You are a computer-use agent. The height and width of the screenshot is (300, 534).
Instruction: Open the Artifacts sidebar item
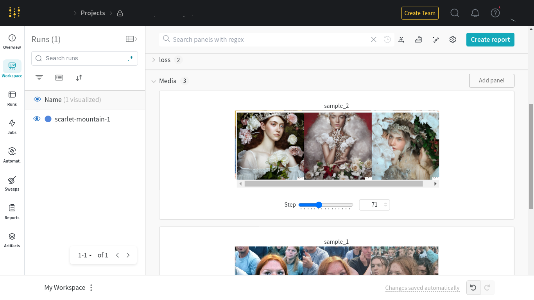pyautogui.click(x=12, y=240)
